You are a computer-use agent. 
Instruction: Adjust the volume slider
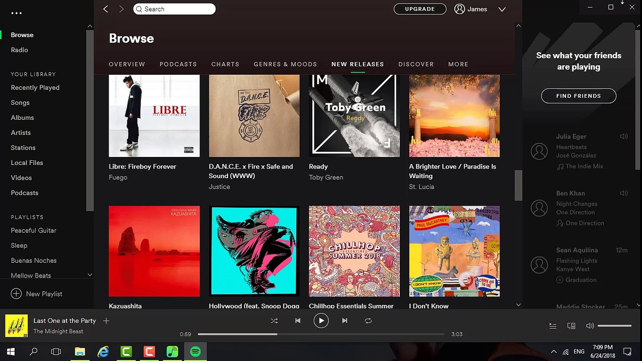614,326
